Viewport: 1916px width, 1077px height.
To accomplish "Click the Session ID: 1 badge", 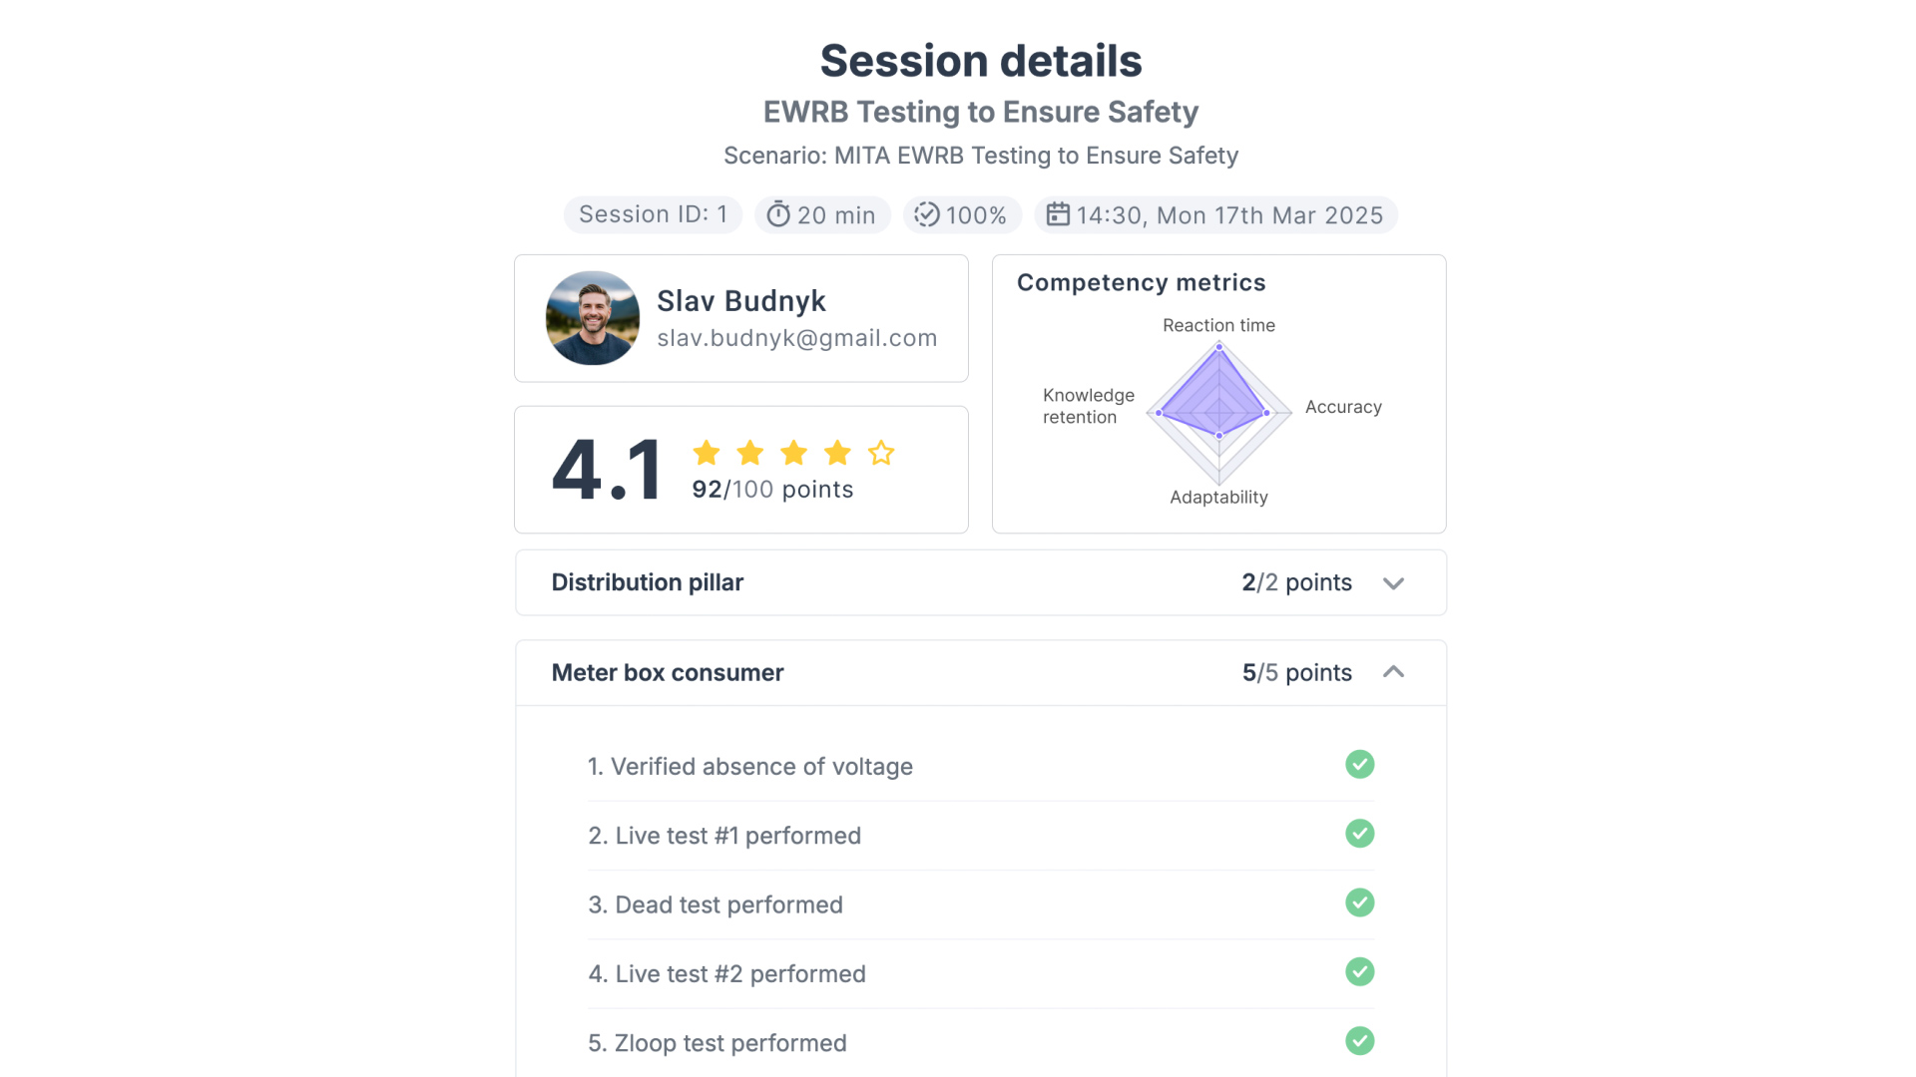I will coord(653,215).
